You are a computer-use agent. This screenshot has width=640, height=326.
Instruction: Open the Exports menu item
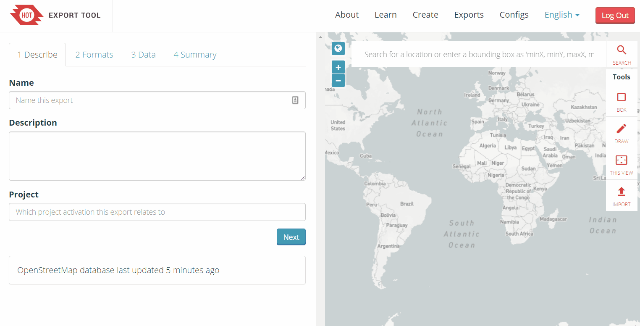point(469,15)
